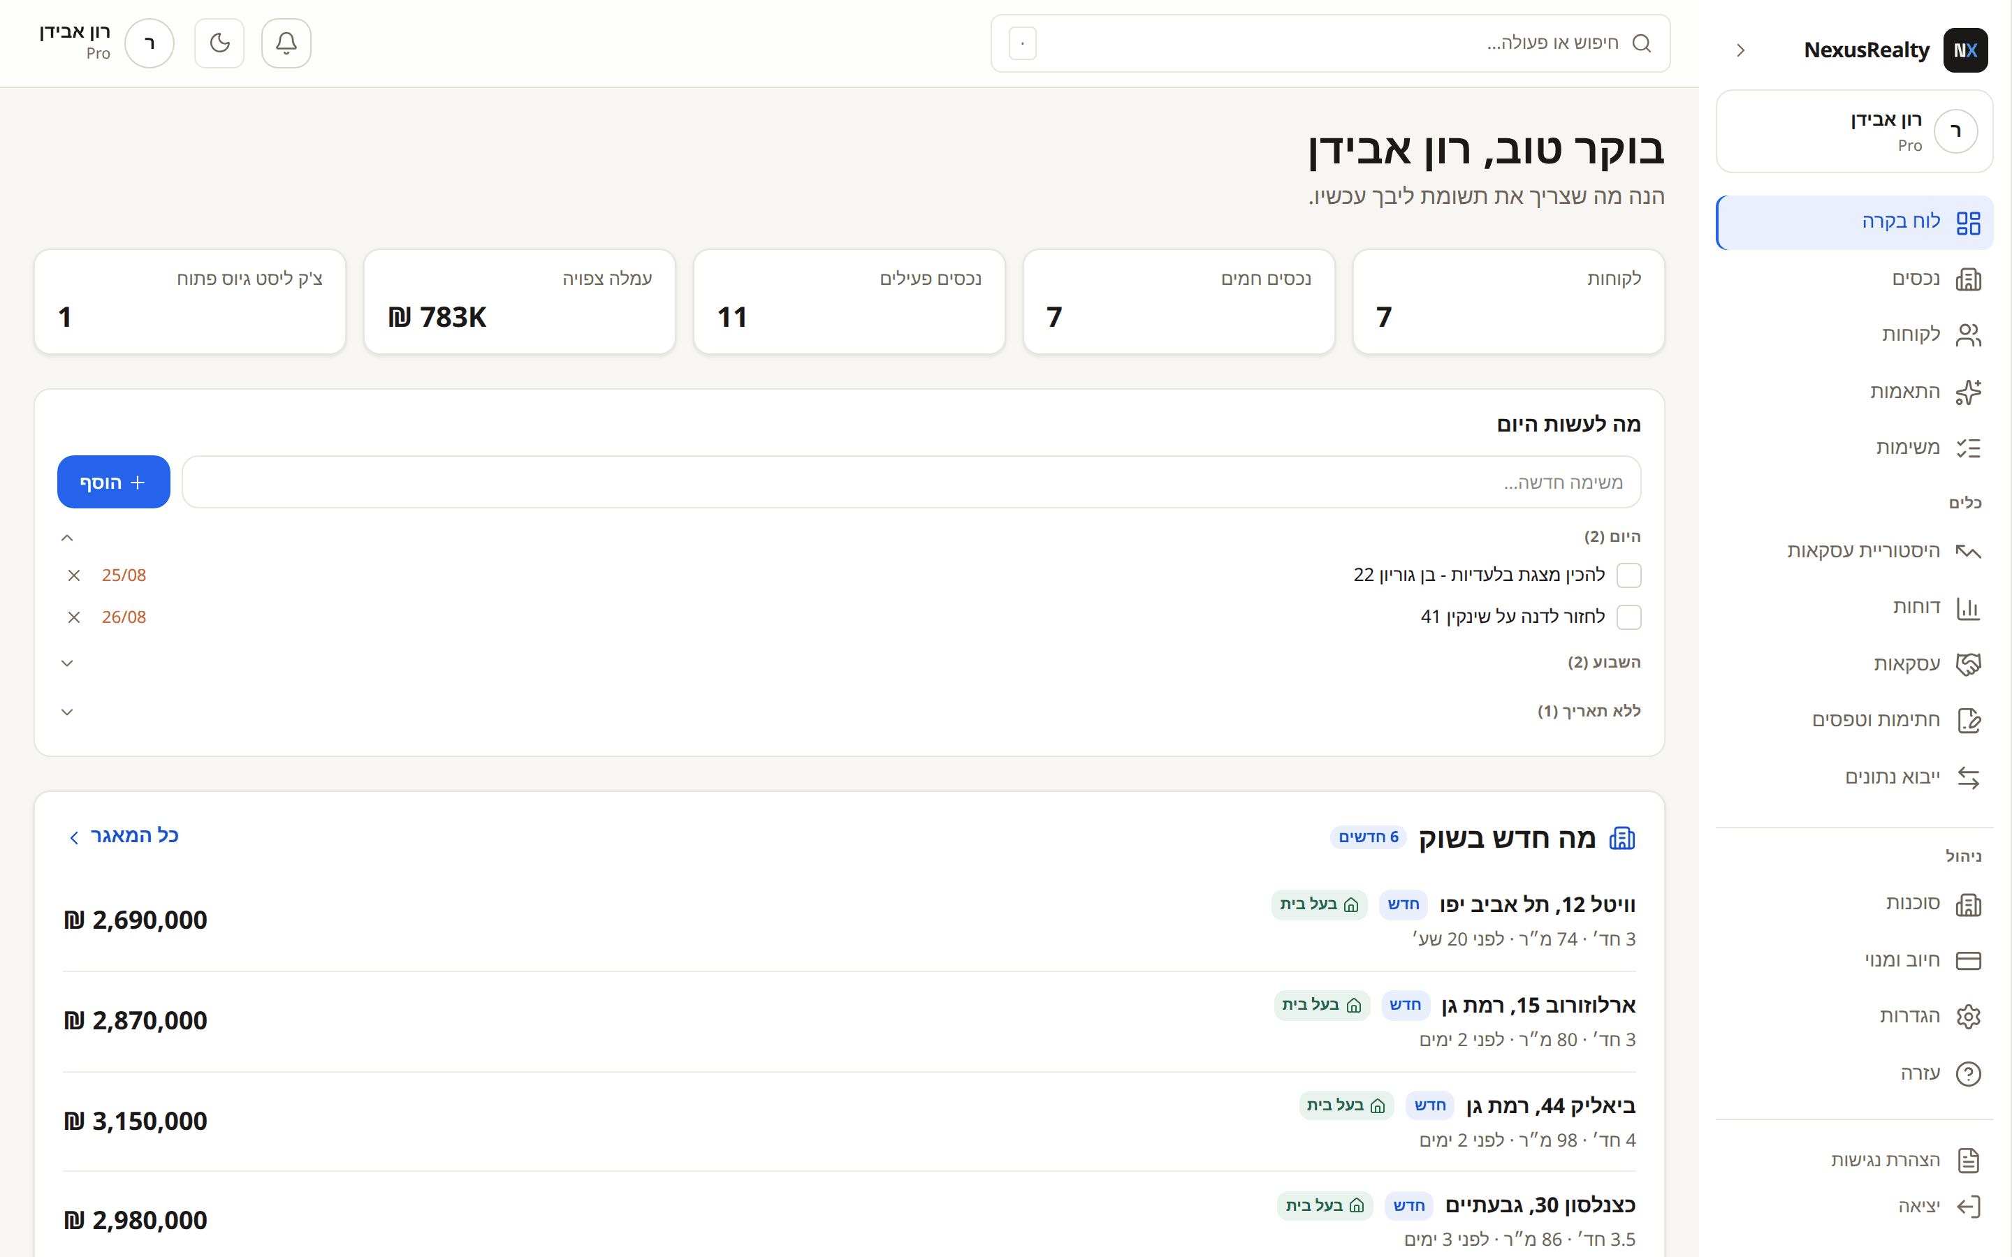Click the 25/08 due date

pos(124,575)
